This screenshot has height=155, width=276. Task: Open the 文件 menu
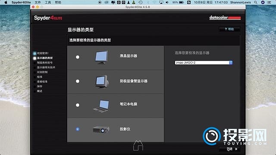[38, 2]
